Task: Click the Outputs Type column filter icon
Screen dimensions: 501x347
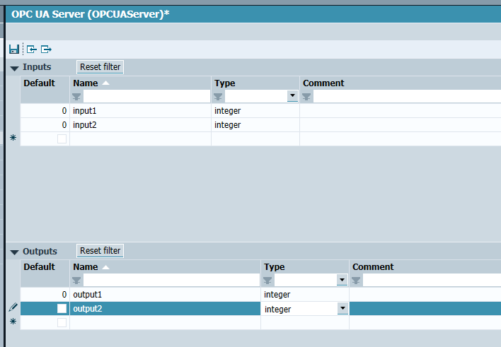Action: (x=267, y=281)
